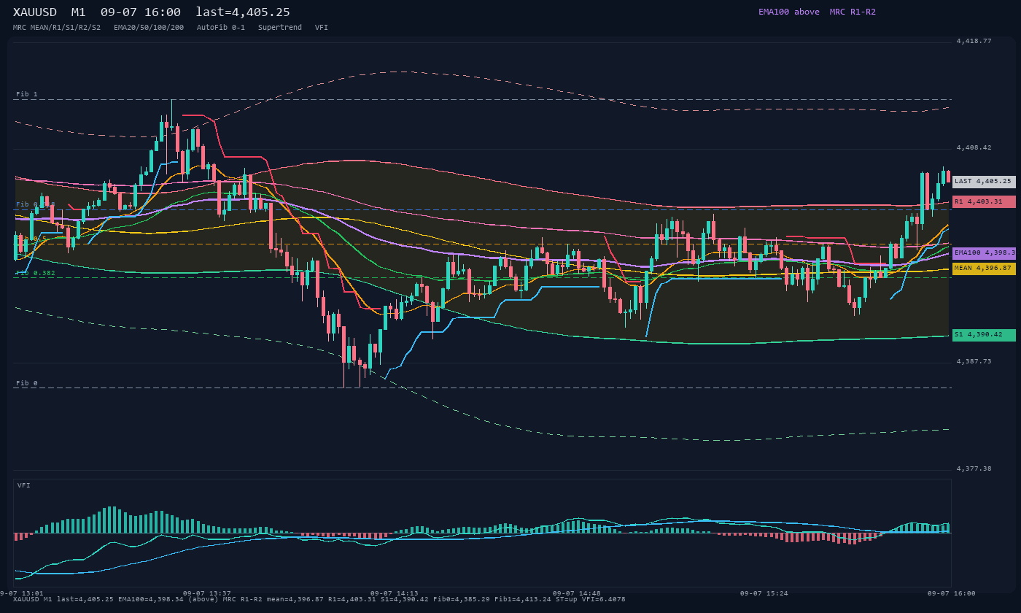Select the 'MRC R1-R2' header note
This screenshot has width=1021, height=613.
pos(853,12)
